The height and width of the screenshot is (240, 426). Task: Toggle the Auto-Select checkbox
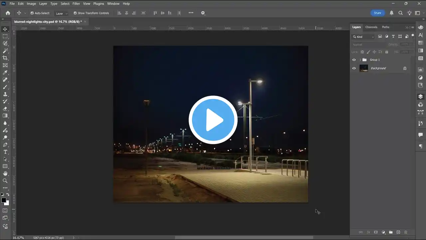(x=32, y=13)
